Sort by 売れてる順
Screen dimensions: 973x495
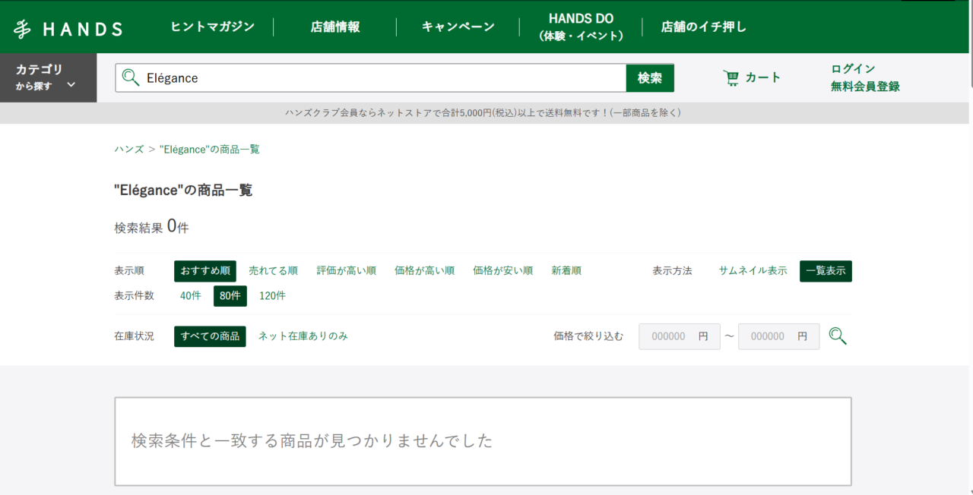pos(273,271)
